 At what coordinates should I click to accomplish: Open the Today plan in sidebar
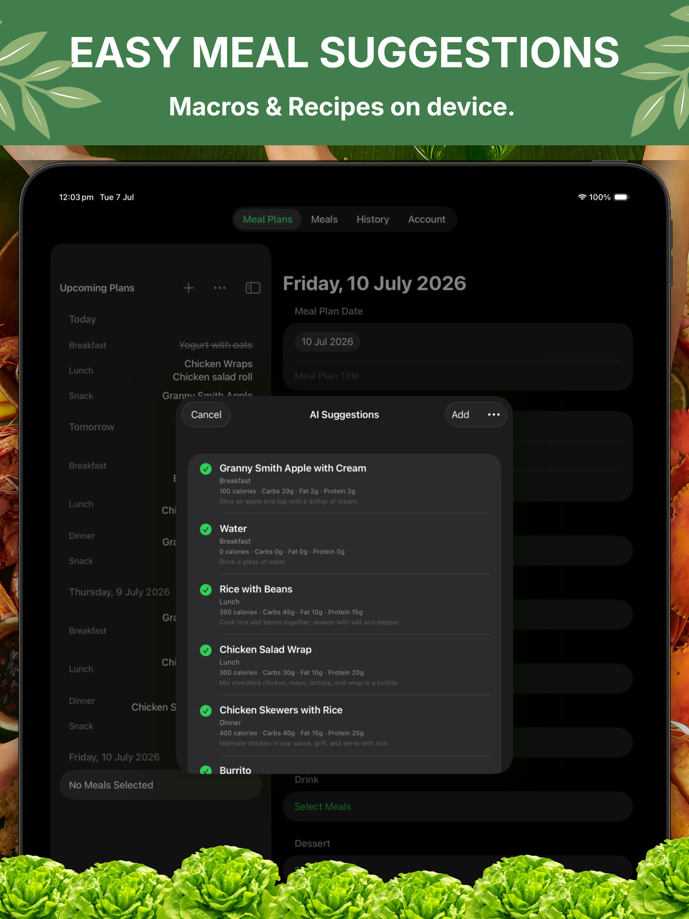82,319
